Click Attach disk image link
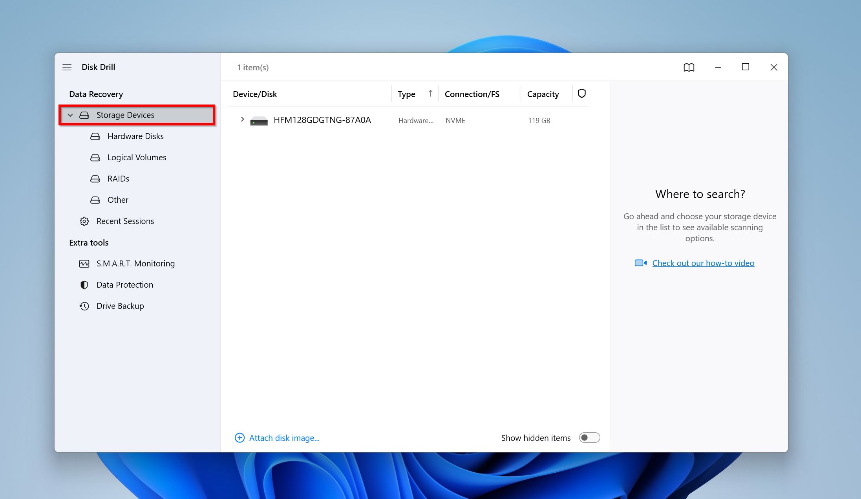861x499 pixels. (284, 438)
